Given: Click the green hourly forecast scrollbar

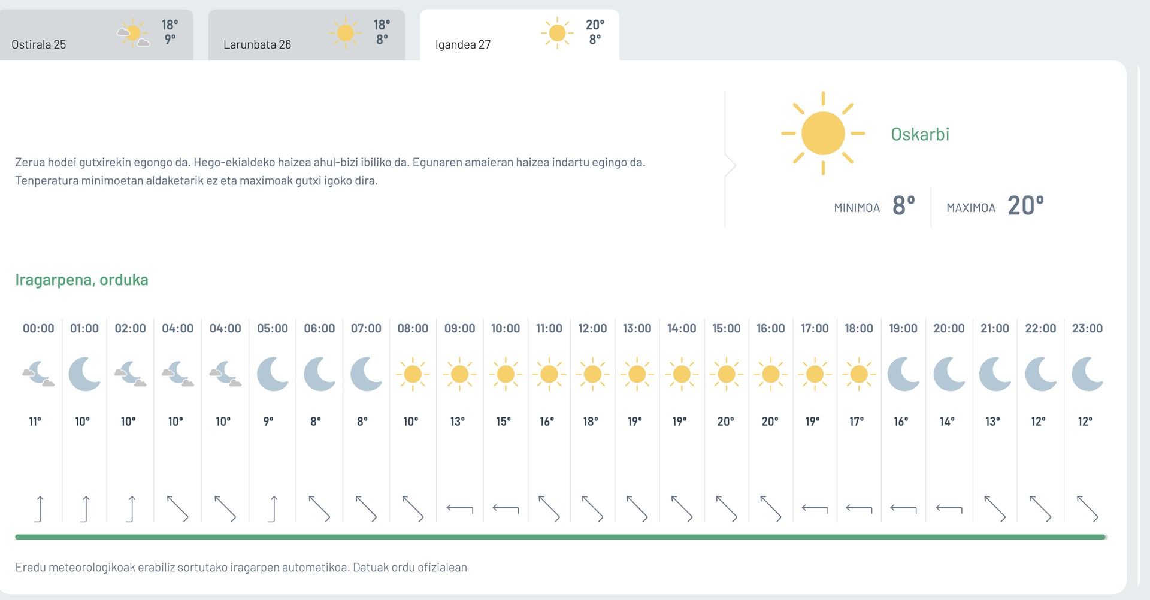Looking at the screenshot, I should coord(561,537).
